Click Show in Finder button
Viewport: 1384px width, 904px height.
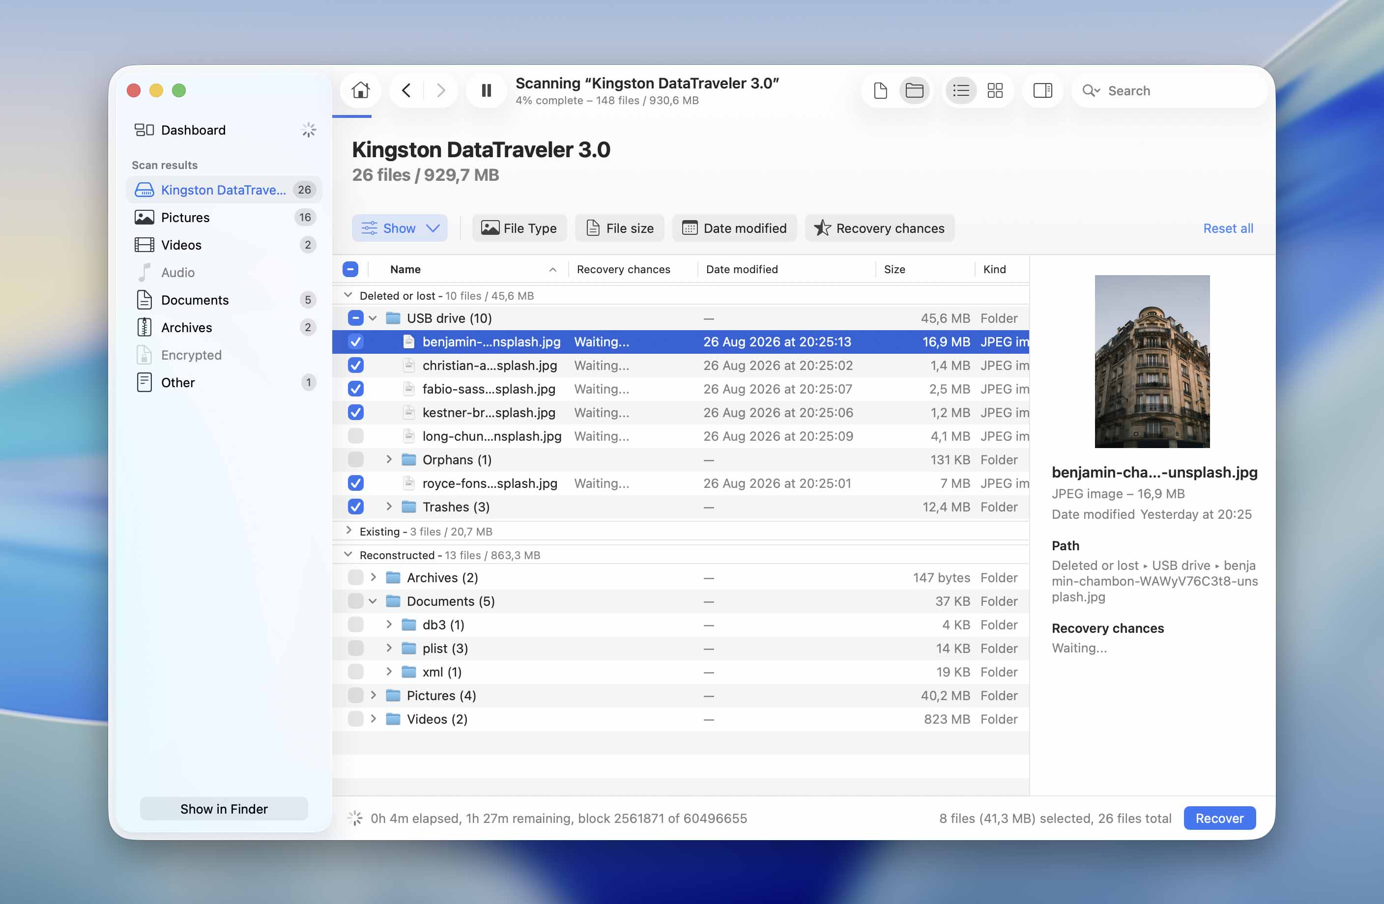[224, 809]
